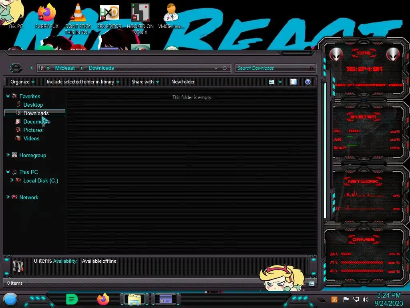Open the address bar history dropdown
The height and width of the screenshot is (308, 410).
click(x=216, y=68)
